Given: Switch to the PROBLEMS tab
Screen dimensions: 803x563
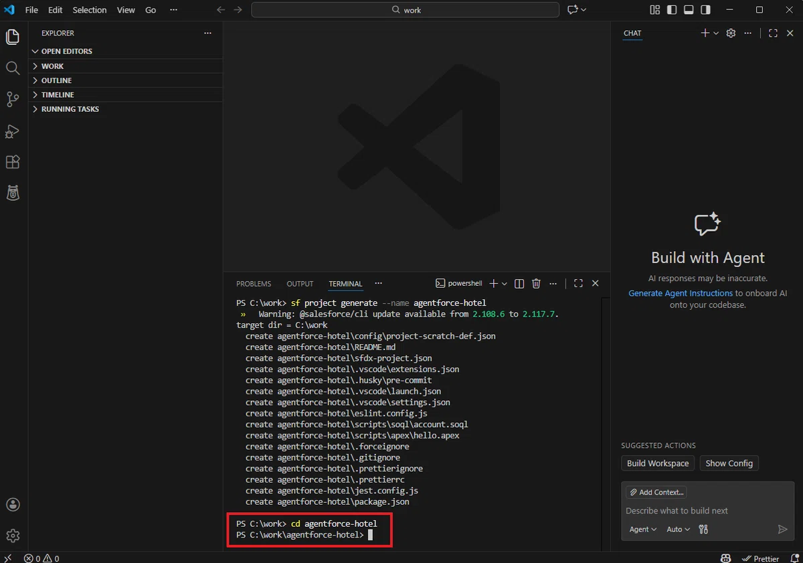Looking at the screenshot, I should tap(254, 284).
